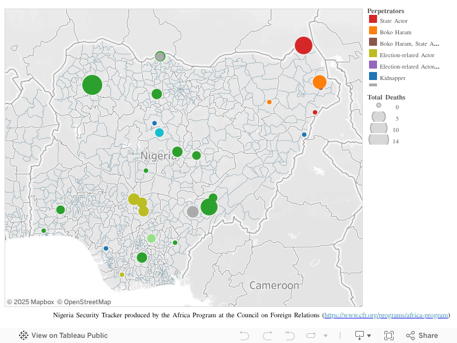457x343 pixels.
Task: Pick the blue Kidnapper legend swatch
Action: (x=372, y=77)
